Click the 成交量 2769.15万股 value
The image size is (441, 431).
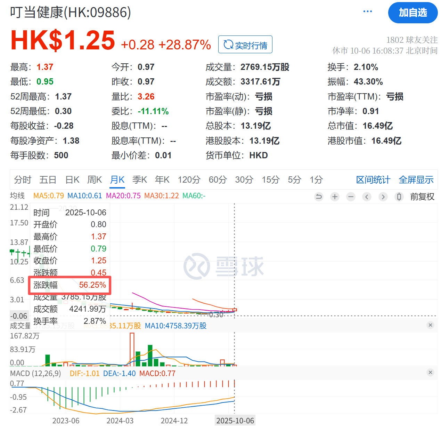tap(265, 67)
